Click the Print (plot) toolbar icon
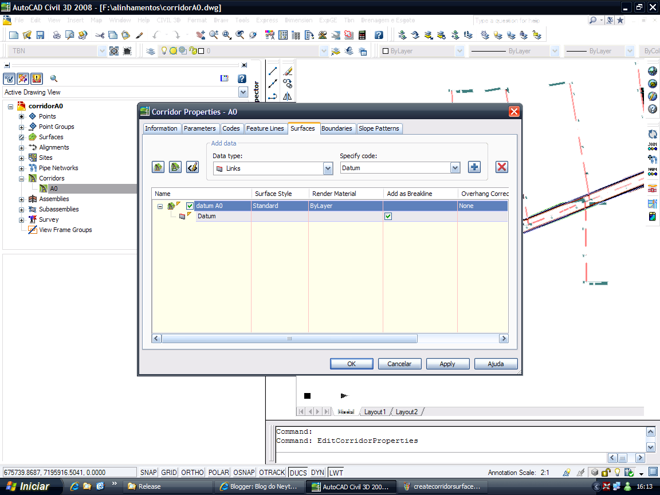This screenshot has height=495, width=660. click(56, 36)
